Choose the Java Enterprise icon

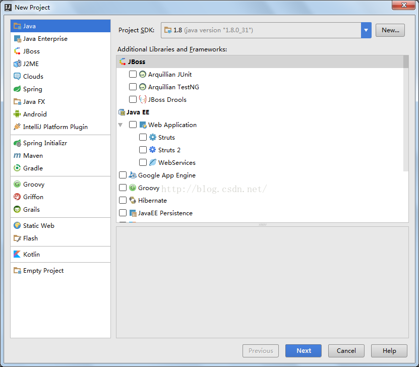click(17, 38)
